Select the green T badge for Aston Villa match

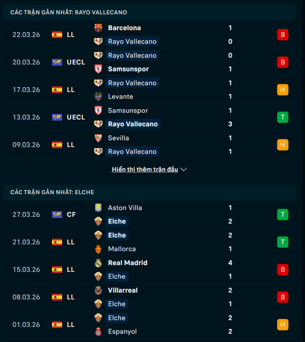tap(283, 215)
